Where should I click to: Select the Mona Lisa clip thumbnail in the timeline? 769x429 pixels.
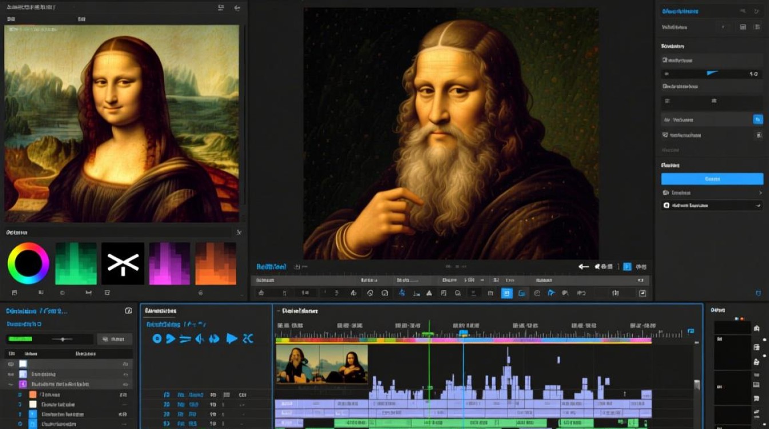coord(343,364)
